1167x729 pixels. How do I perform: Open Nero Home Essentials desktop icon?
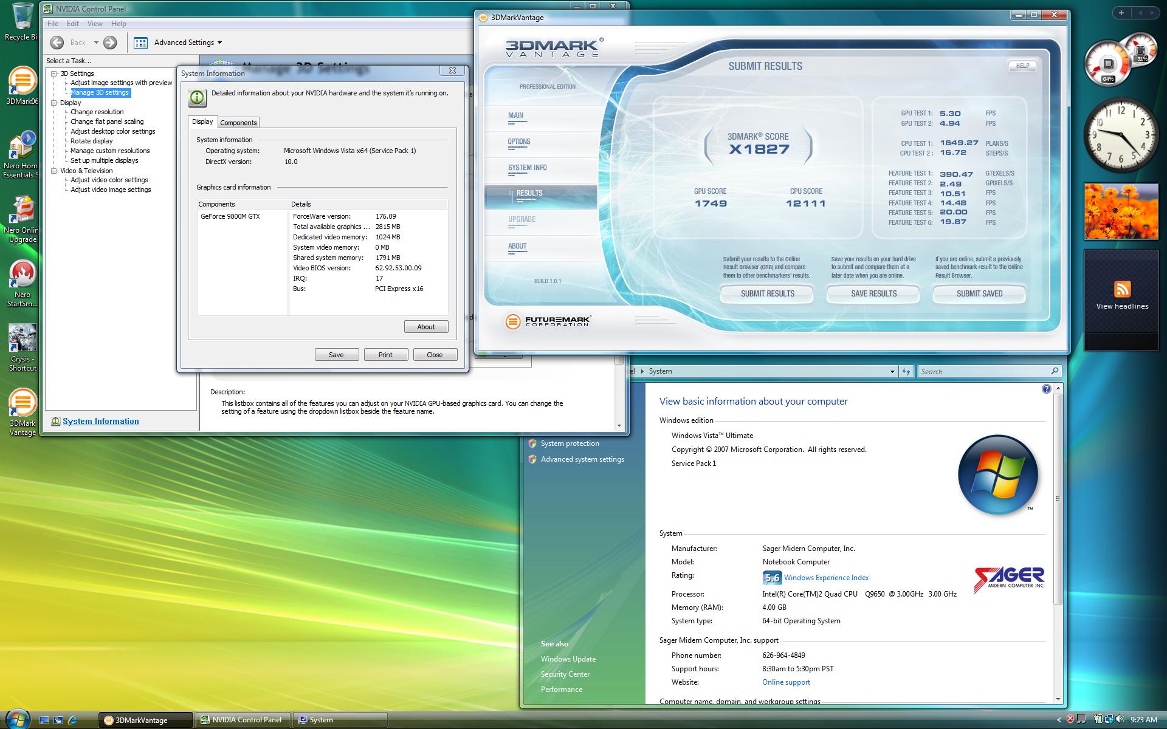(x=22, y=145)
